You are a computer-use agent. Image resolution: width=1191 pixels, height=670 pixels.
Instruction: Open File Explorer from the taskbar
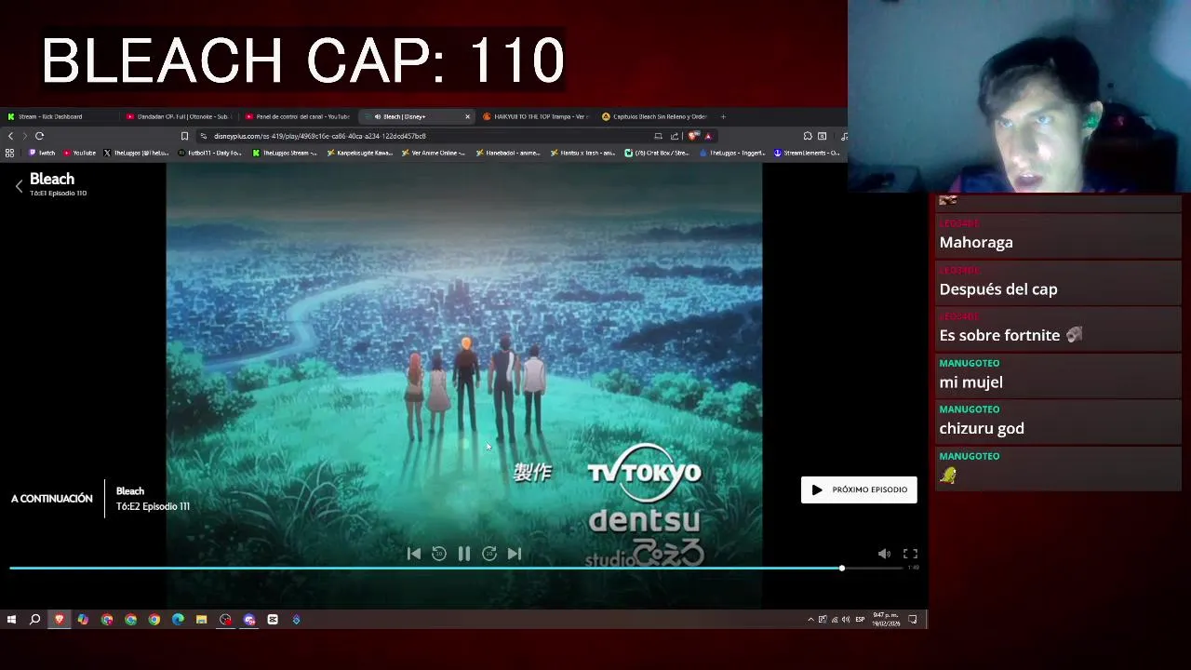pyautogui.click(x=201, y=619)
